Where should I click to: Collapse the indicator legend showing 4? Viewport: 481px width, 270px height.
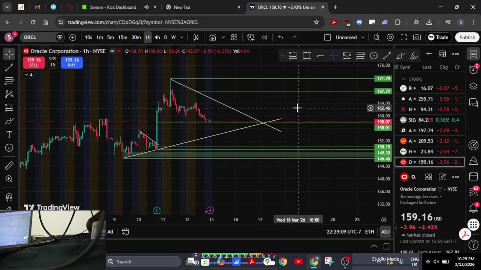click(x=29, y=75)
